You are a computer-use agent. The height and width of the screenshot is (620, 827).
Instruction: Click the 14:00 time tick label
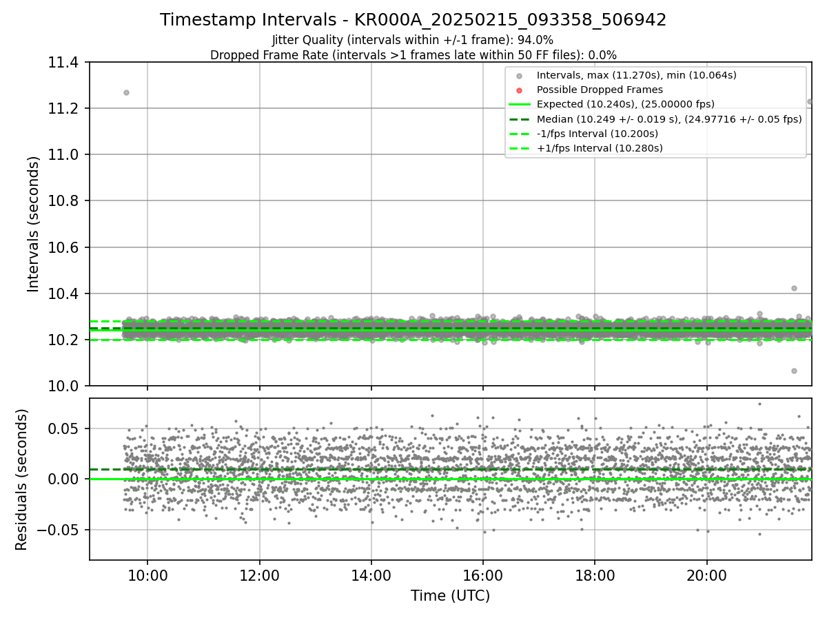tap(371, 575)
